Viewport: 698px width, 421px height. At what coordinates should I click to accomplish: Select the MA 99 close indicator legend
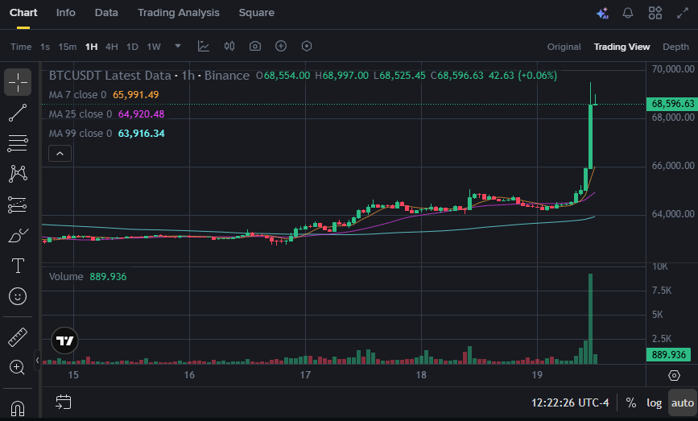point(107,134)
